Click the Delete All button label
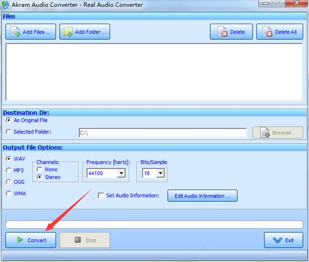 286,31
